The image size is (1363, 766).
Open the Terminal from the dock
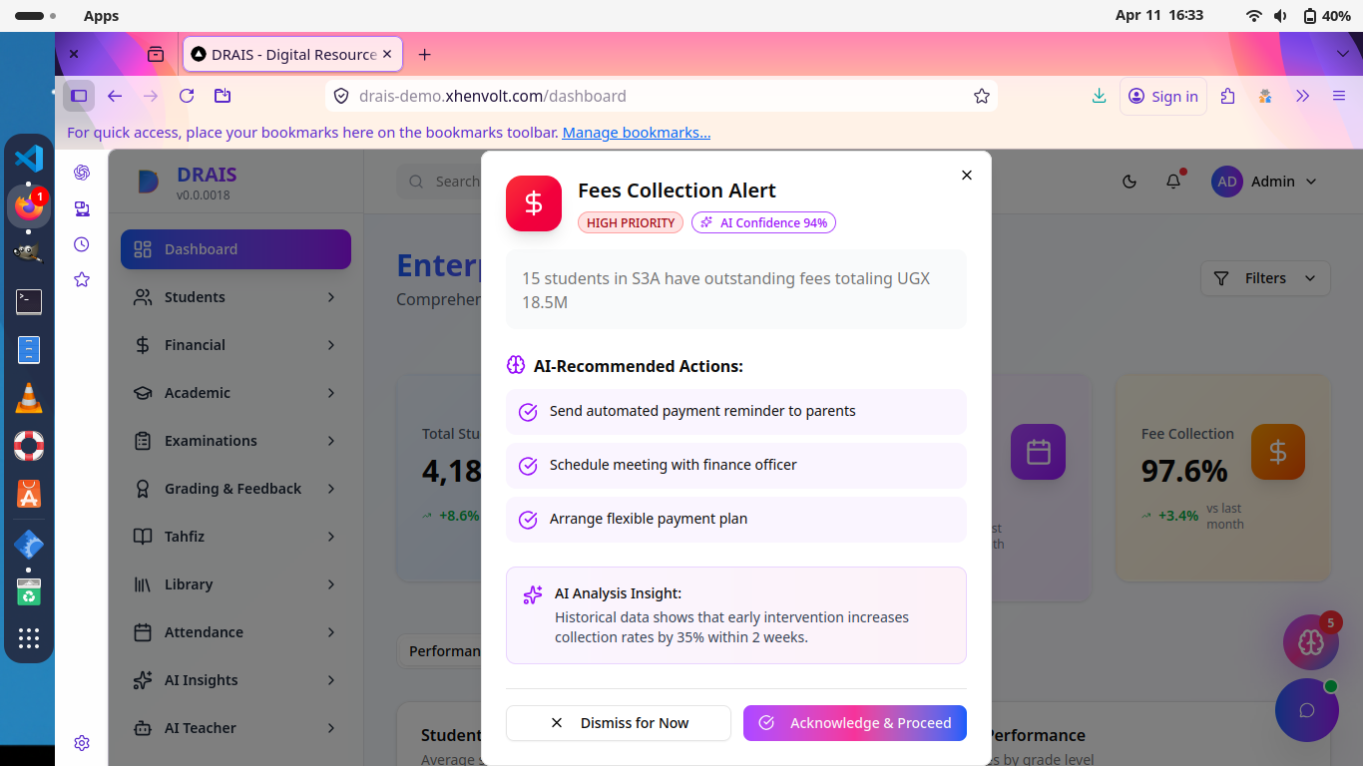tap(29, 301)
